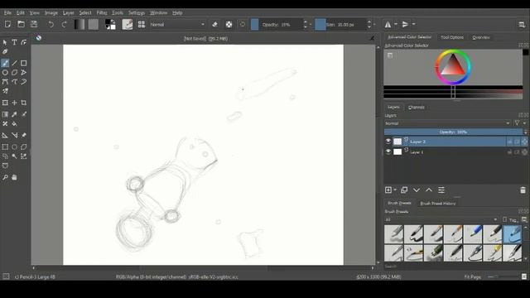Open the brush presets chooser grid icon
The height and width of the screenshot is (298, 530).
142,24
